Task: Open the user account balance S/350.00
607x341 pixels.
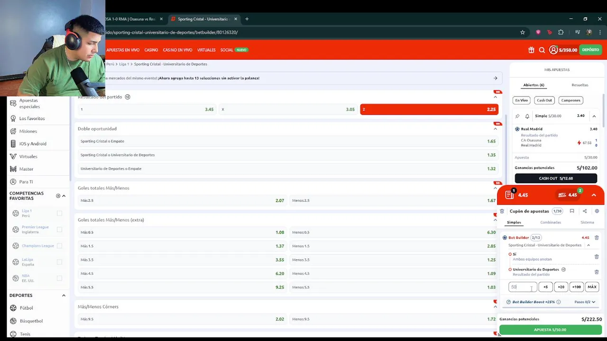Action: point(563,50)
